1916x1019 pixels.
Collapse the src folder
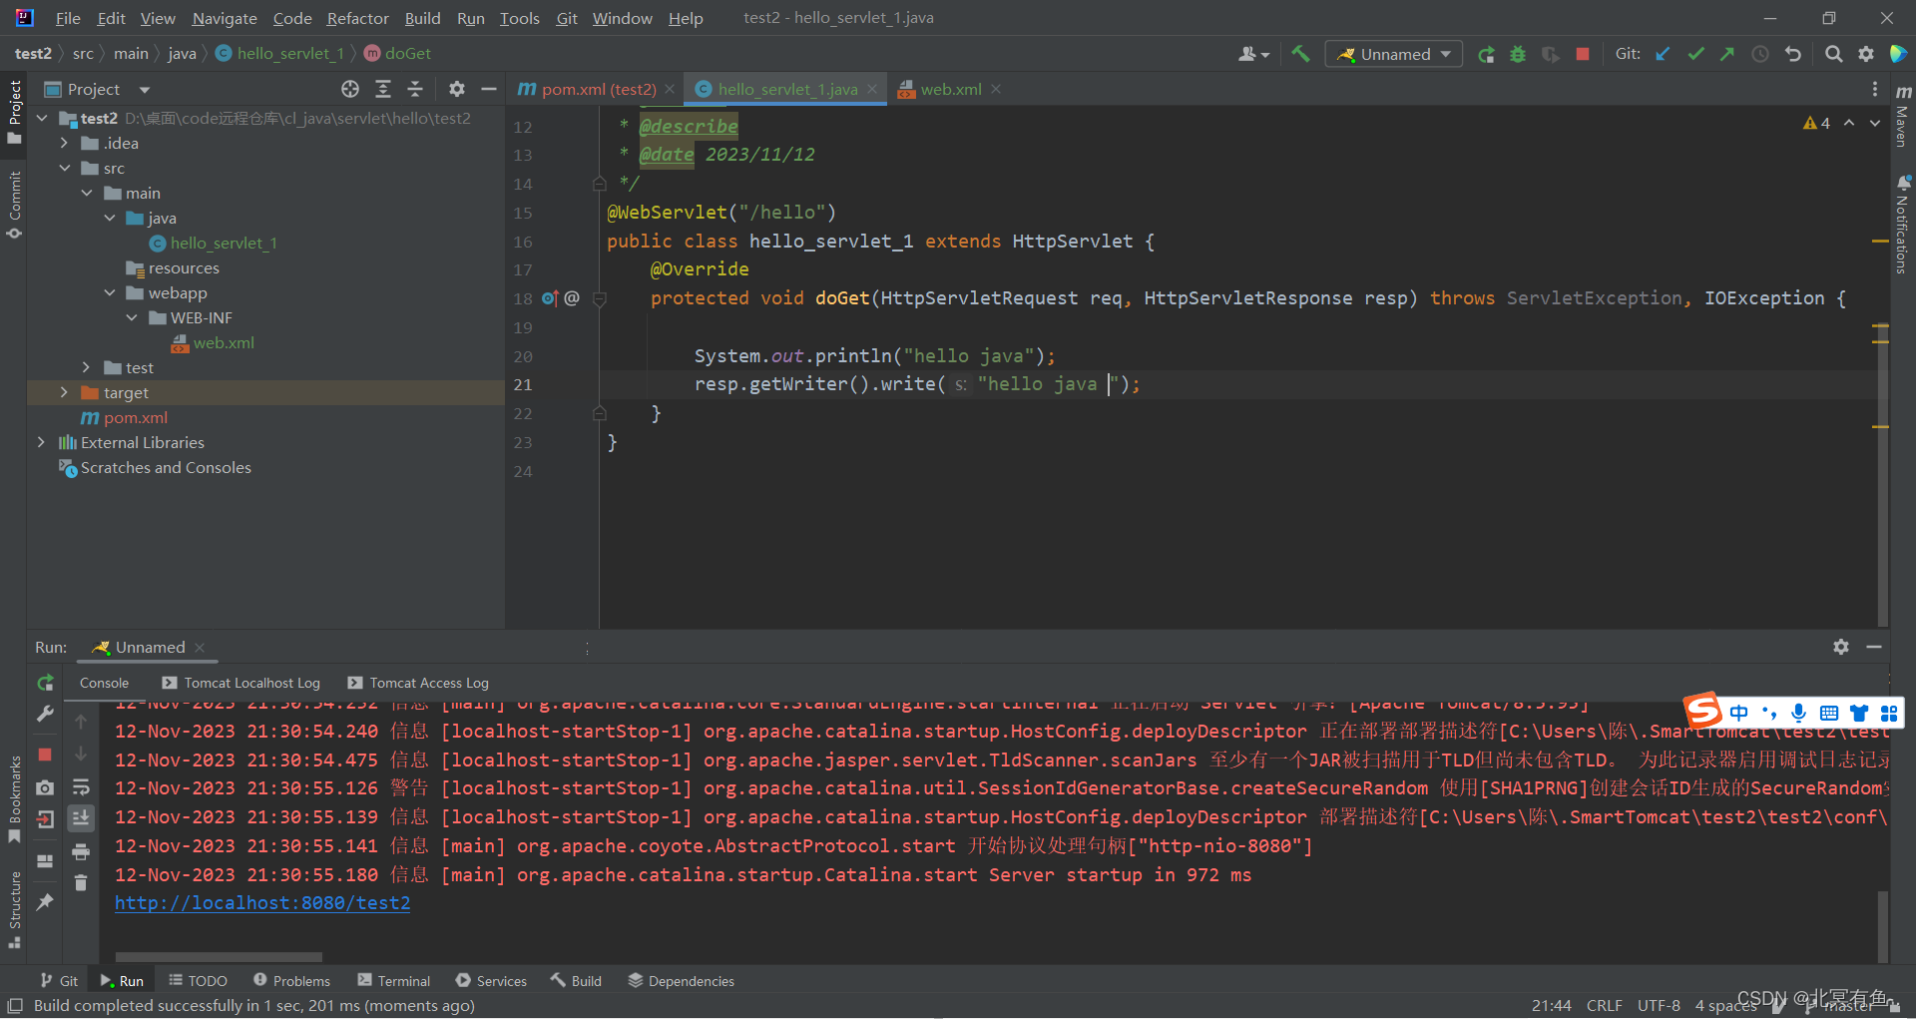[x=64, y=168]
